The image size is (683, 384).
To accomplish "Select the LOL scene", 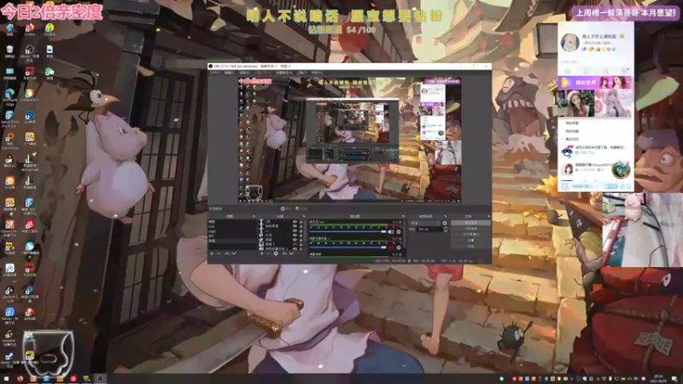I will click(232, 226).
